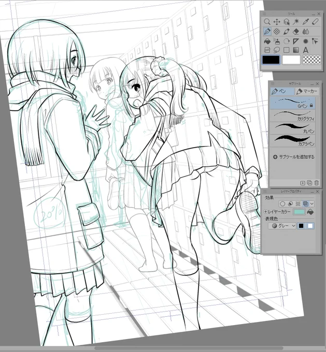Select the triangle Ruler tool
This screenshot has height=352, width=326.
(x=296, y=41)
